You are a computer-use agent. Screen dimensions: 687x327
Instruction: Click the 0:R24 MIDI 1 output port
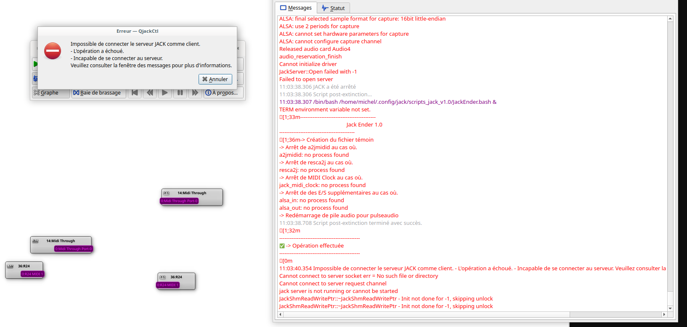click(x=32, y=274)
